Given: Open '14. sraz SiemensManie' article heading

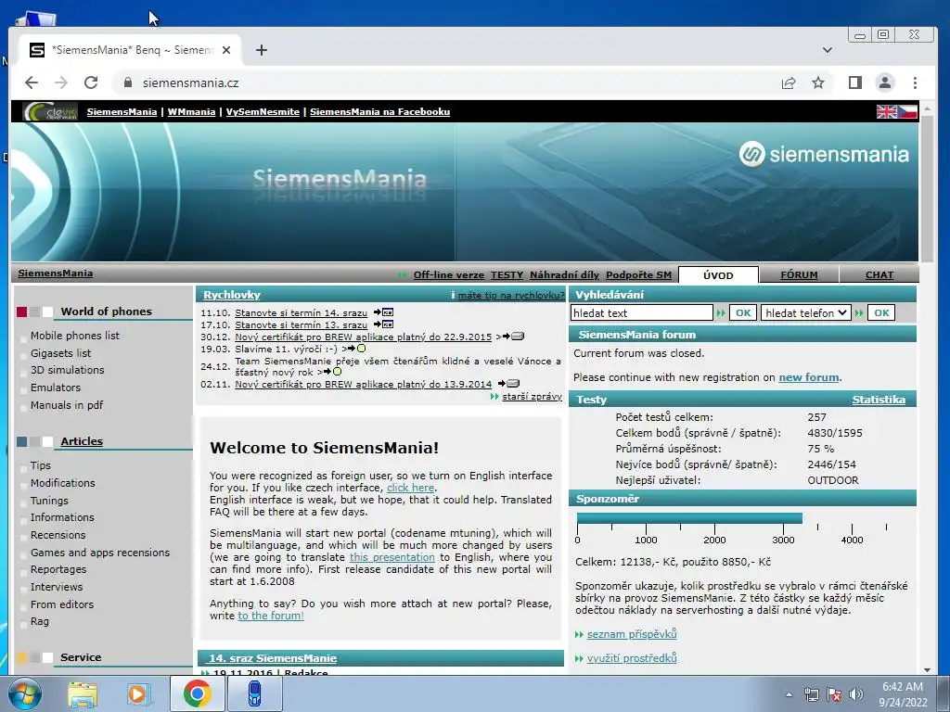Looking at the screenshot, I should pos(272,658).
